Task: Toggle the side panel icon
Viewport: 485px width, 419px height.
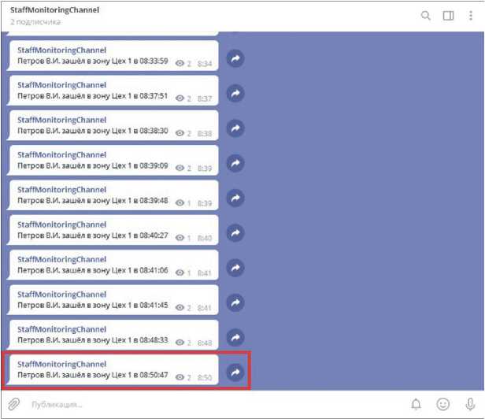Action: click(448, 16)
